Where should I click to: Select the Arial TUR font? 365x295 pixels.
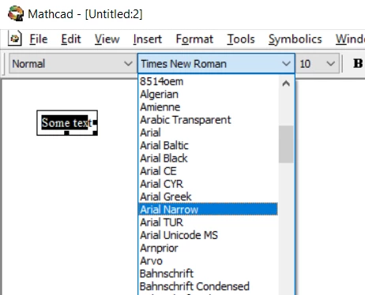pos(208,222)
